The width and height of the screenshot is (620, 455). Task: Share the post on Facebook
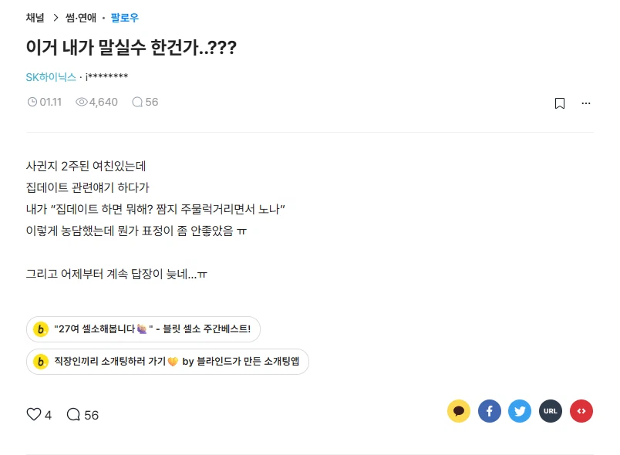pos(489,411)
